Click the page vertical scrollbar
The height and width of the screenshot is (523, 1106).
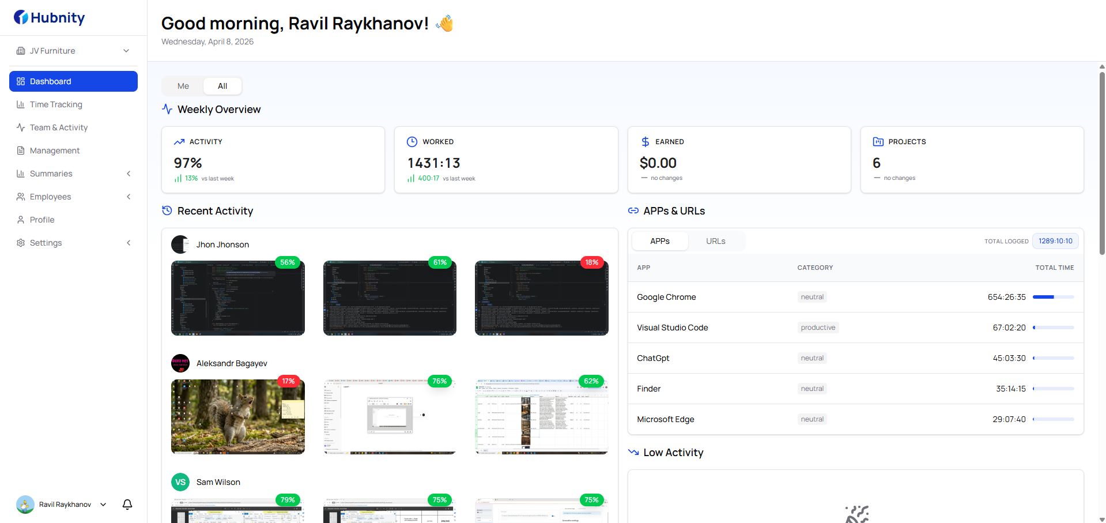[1102, 163]
